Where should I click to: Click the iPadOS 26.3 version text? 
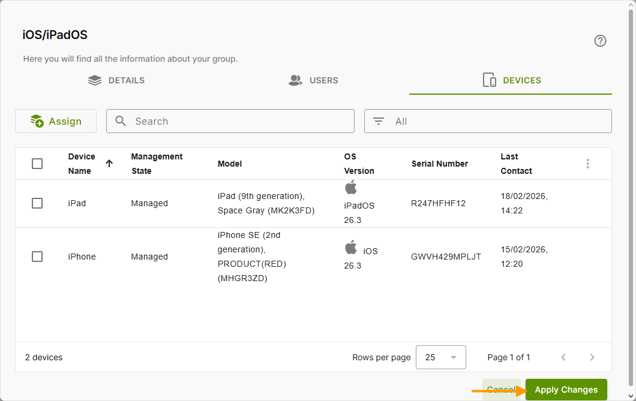359,213
